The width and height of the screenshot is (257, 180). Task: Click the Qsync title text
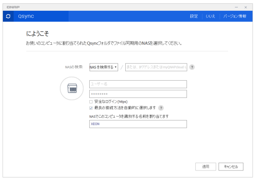coord(26,16)
